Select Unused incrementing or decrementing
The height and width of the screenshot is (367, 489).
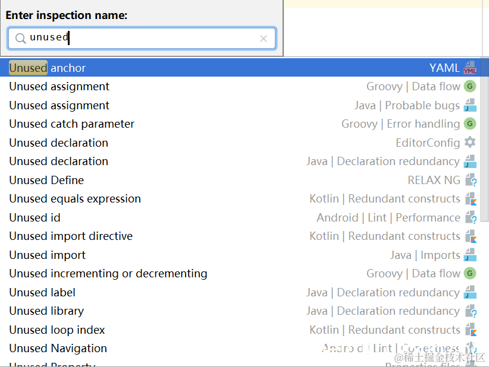tap(108, 274)
